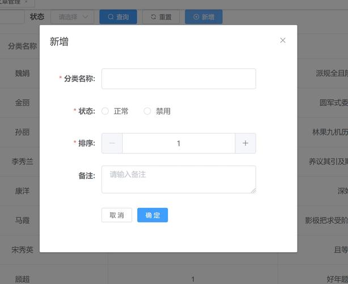Viewport: 348px width, 284px height.
Task: Close the 新增 dialog with the X icon
Action: coord(282,40)
